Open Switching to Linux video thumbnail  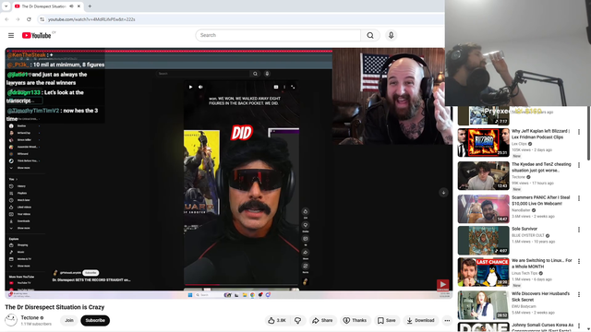click(484, 272)
